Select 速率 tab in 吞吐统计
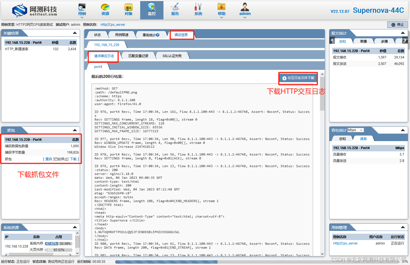 click(363, 139)
